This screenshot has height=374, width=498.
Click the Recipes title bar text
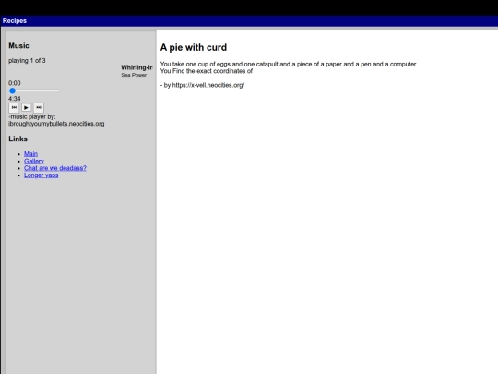click(x=15, y=20)
